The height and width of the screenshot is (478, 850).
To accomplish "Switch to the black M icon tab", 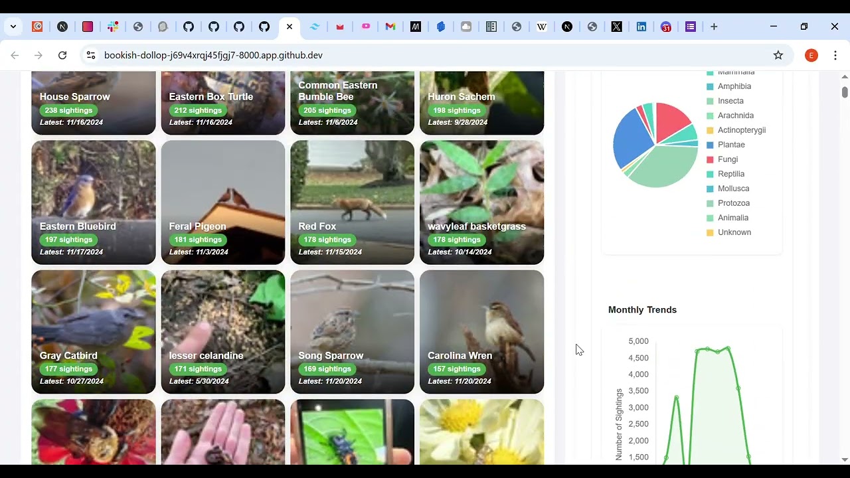I will [x=416, y=27].
